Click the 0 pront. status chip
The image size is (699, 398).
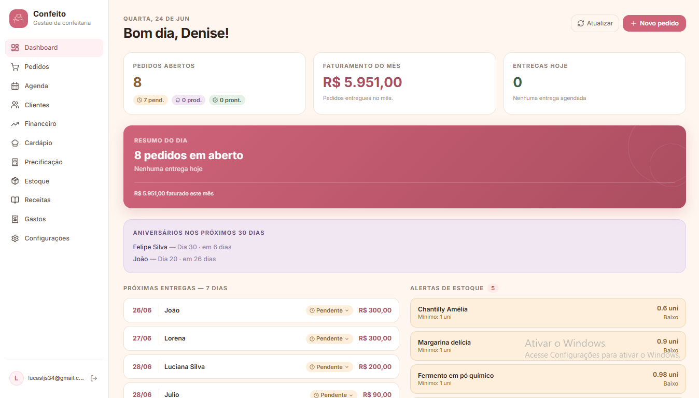point(227,100)
